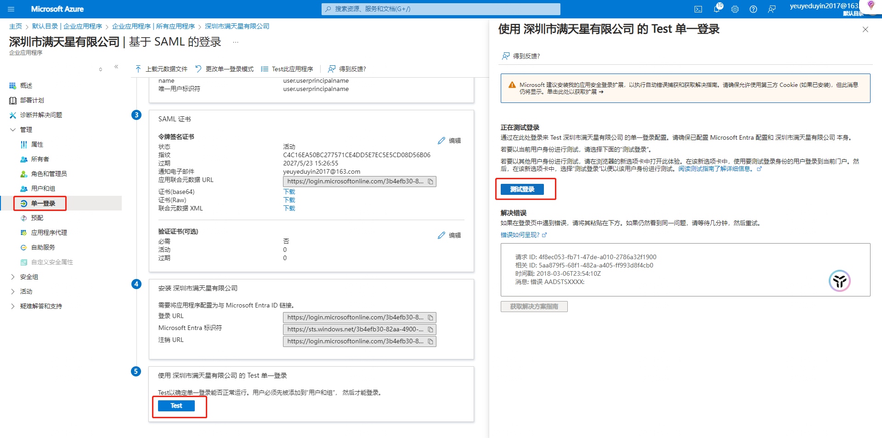Open 应用程序代理 in the sidebar
The height and width of the screenshot is (438, 882).
pos(49,233)
